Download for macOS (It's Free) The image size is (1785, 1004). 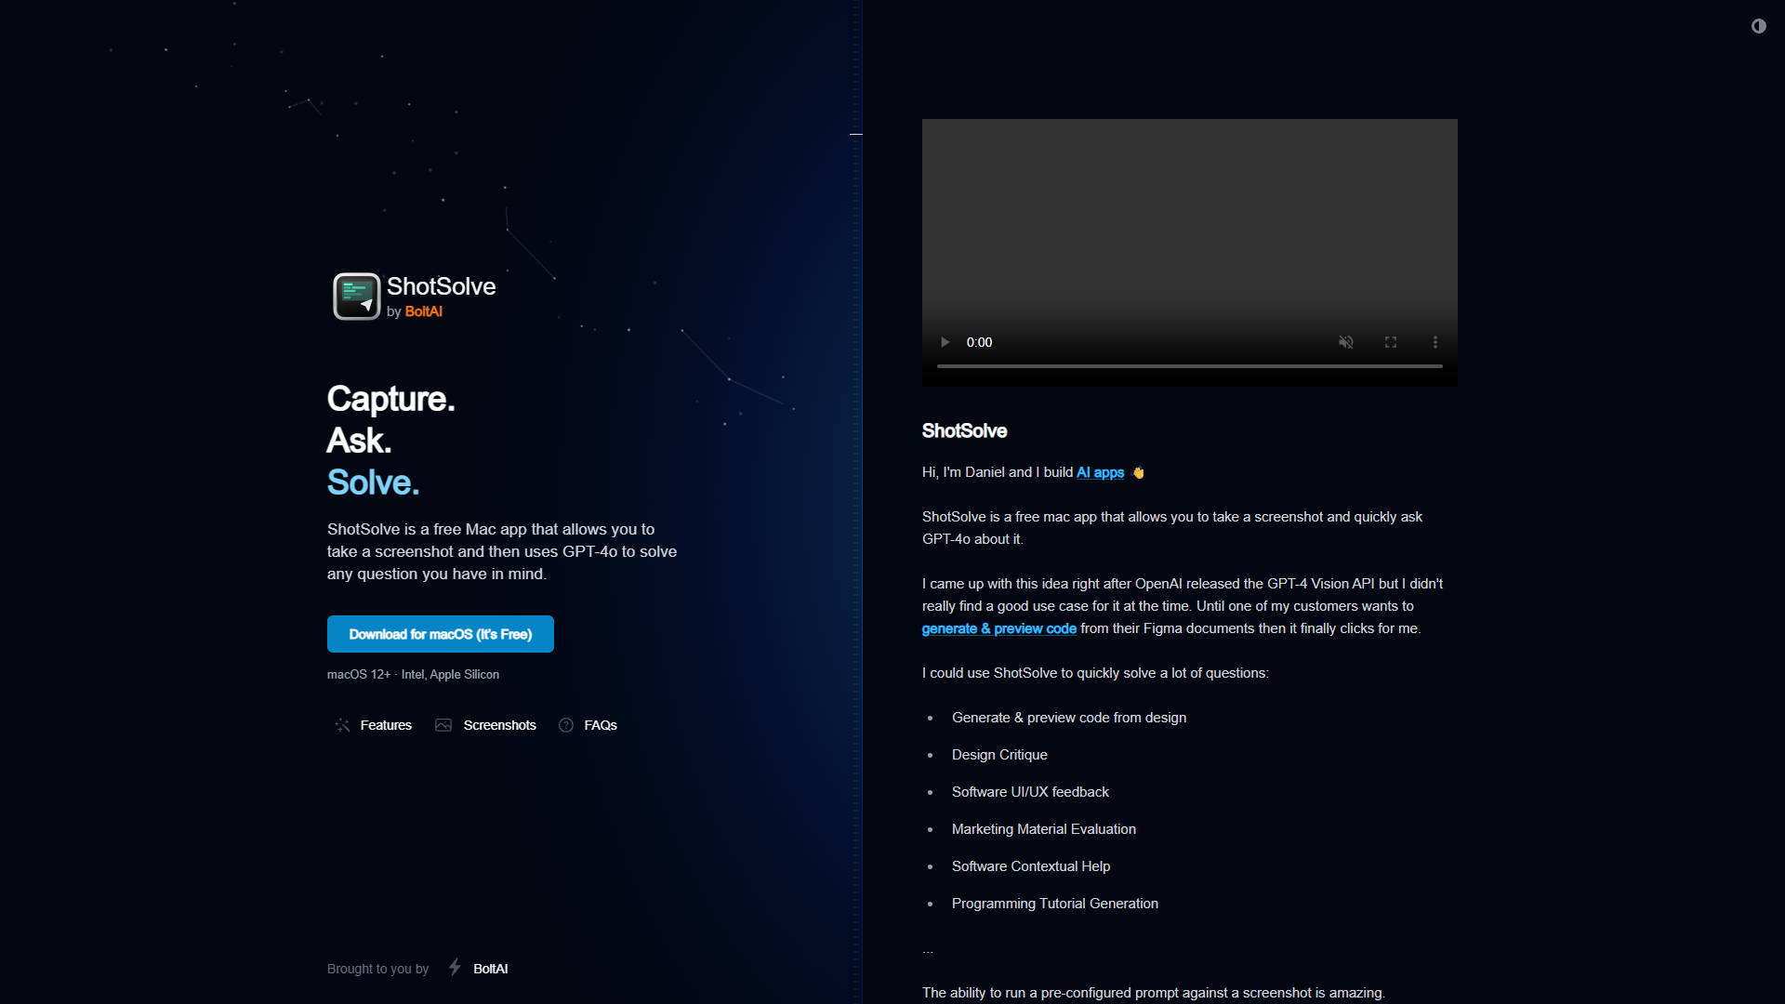(441, 634)
